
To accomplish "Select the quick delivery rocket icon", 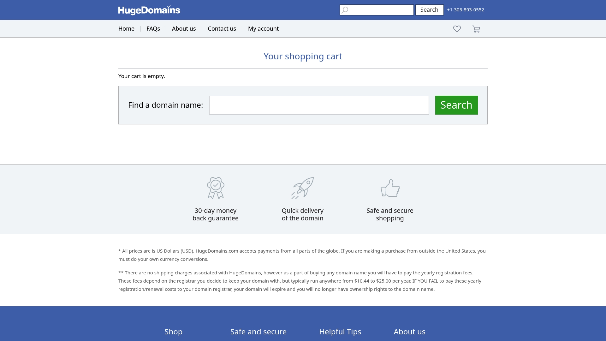I will (x=302, y=188).
